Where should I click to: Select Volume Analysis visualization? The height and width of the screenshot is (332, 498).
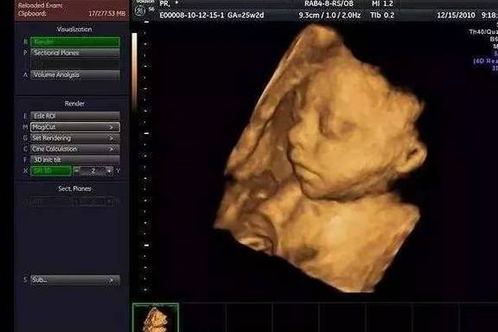click(75, 75)
